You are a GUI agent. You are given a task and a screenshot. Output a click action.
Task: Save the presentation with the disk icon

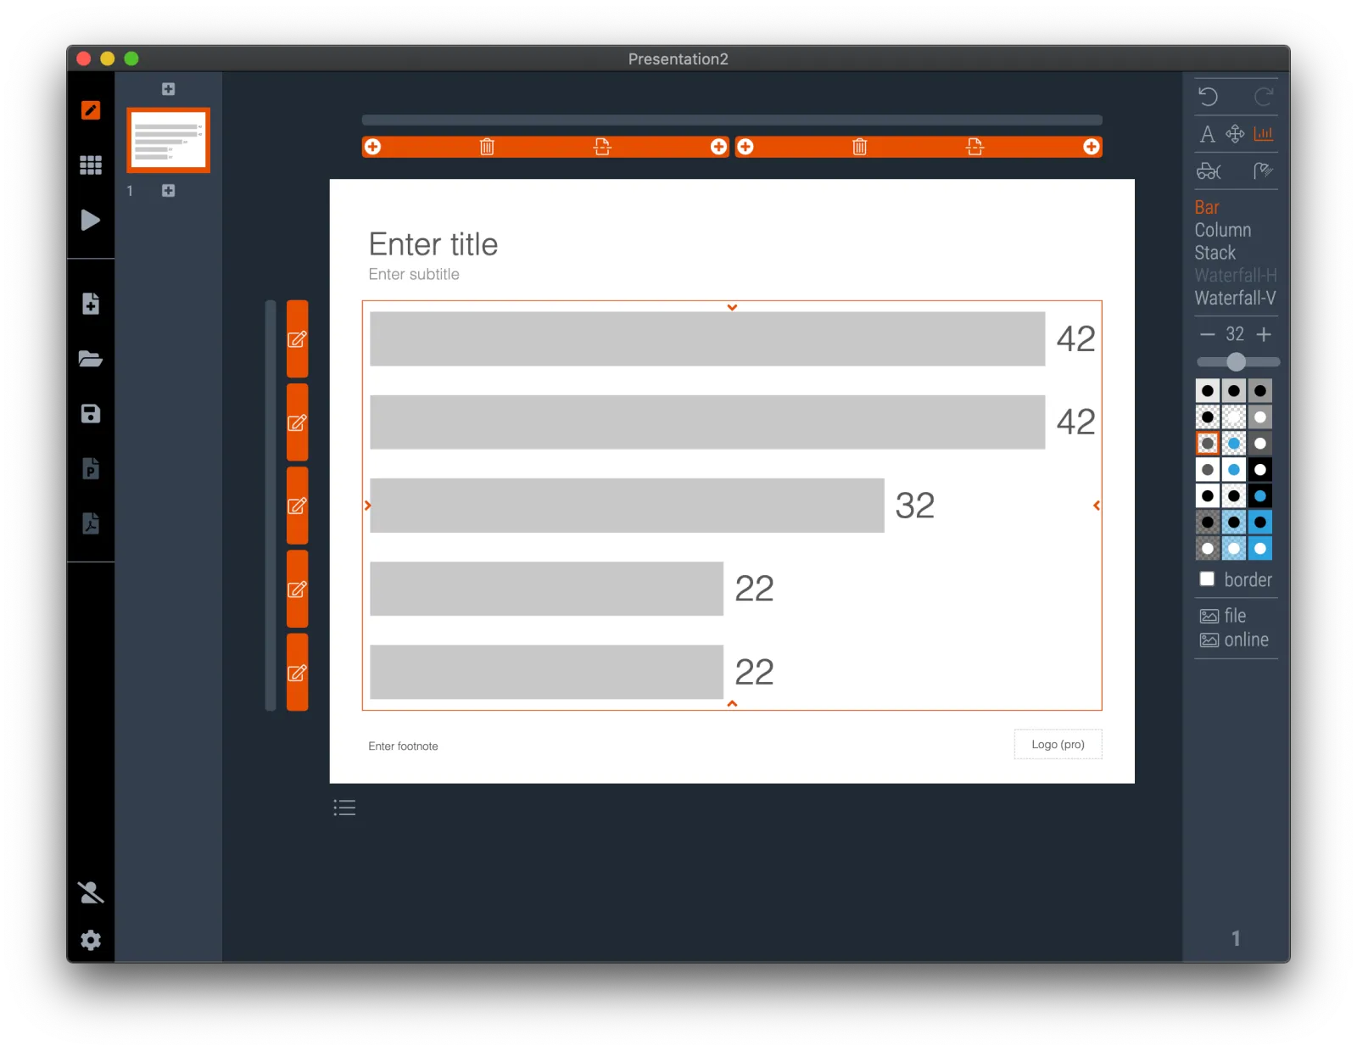(x=91, y=413)
